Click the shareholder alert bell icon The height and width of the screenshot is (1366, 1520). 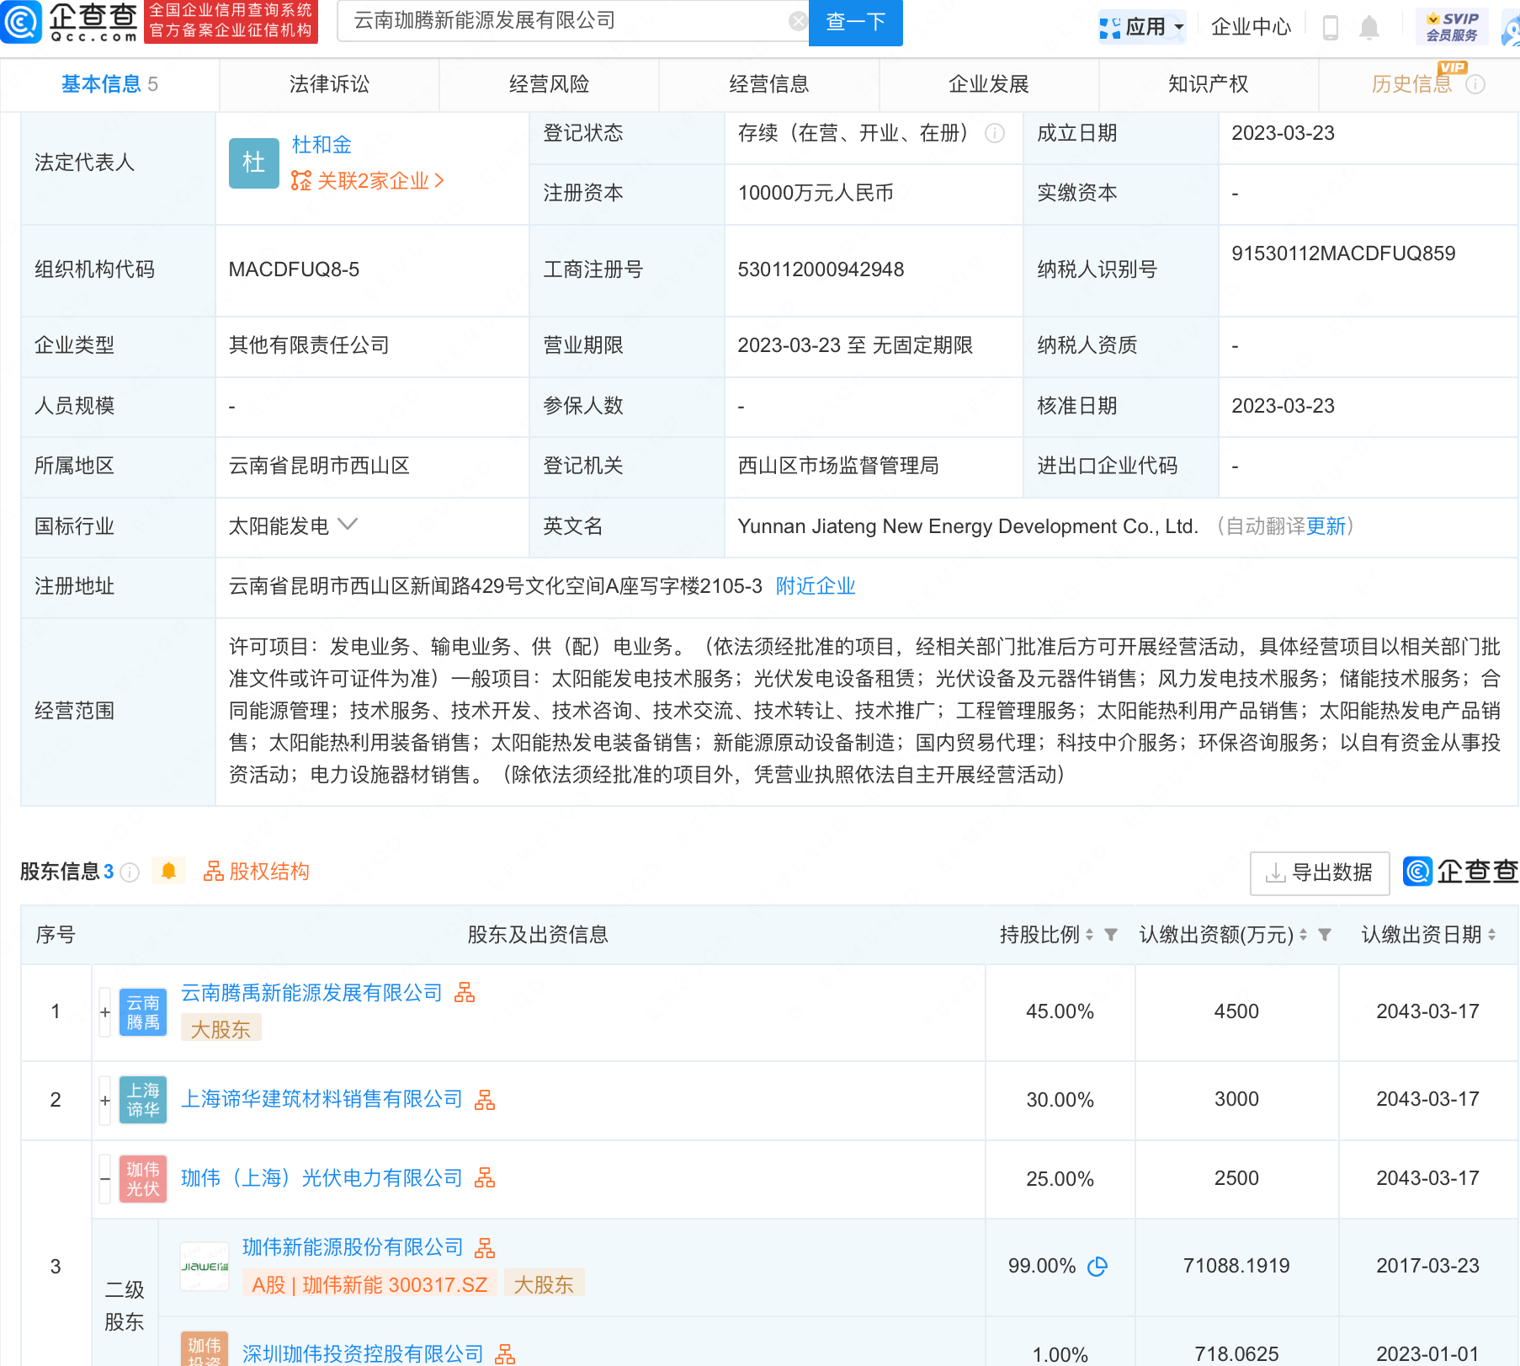pyautogui.click(x=168, y=871)
